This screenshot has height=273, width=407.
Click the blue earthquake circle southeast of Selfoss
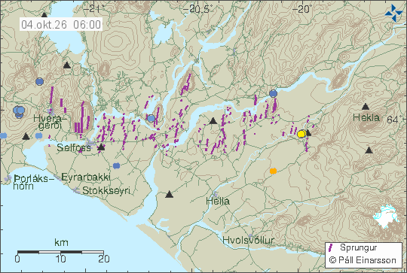point(117,165)
